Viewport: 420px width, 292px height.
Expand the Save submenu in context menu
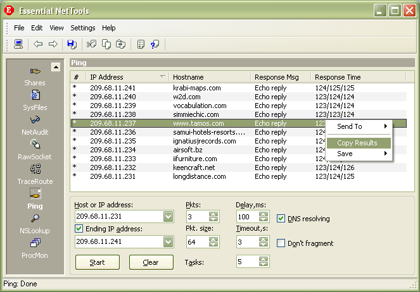pos(359,154)
